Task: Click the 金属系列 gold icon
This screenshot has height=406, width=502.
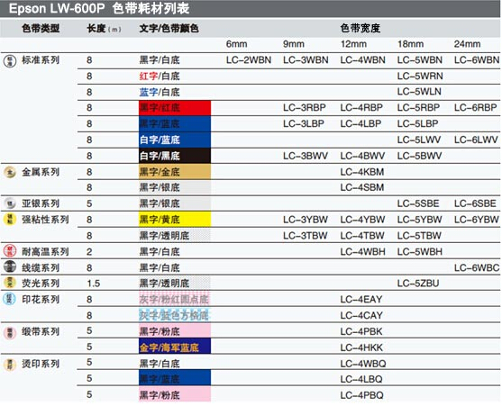Action: click(10, 172)
